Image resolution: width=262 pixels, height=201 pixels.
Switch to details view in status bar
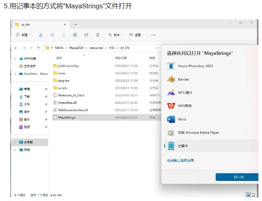tap(248, 195)
